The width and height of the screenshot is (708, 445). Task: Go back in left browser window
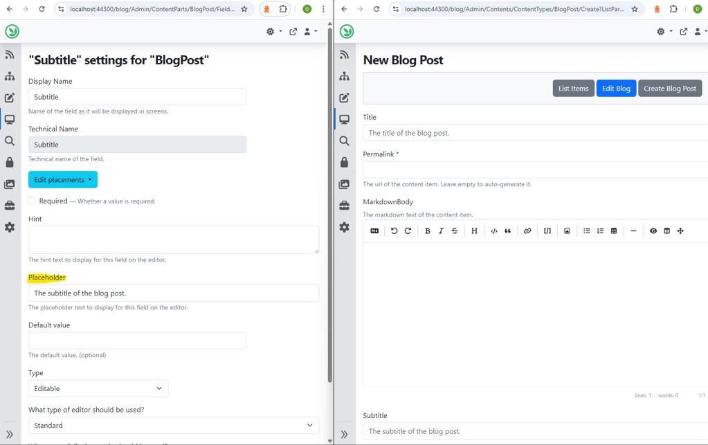[x=10, y=9]
